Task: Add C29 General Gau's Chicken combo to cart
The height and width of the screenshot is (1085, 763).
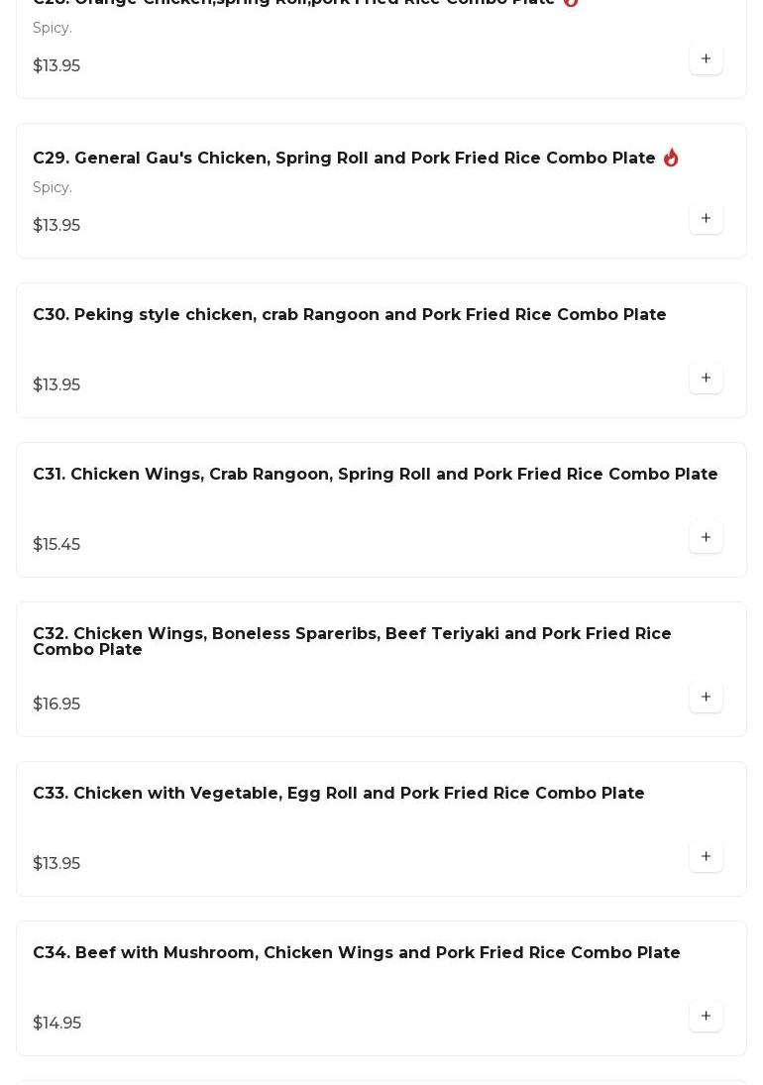Action: coord(706,218)
